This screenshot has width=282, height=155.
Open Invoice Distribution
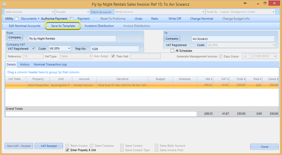(x=137, y=26)
